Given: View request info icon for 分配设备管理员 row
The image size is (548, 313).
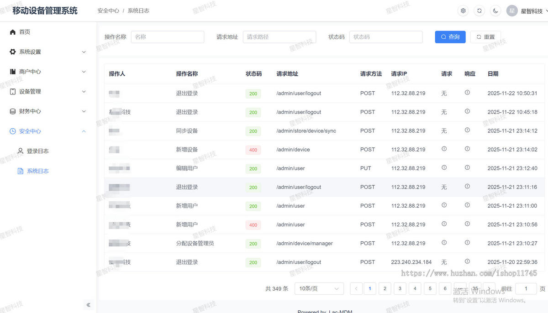Looking at the screenshot, I should pyautogui.click(x=444, y=243).
